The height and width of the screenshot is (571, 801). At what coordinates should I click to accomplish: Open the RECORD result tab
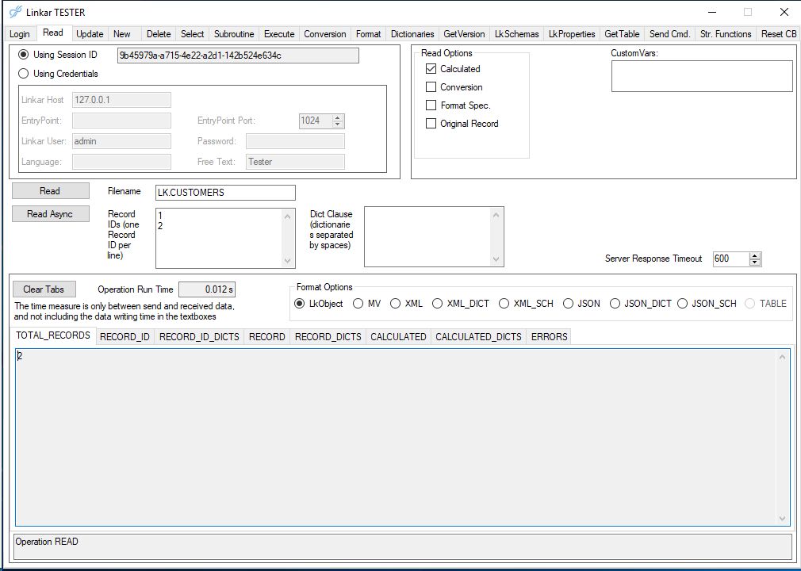[x=266, y=337]
